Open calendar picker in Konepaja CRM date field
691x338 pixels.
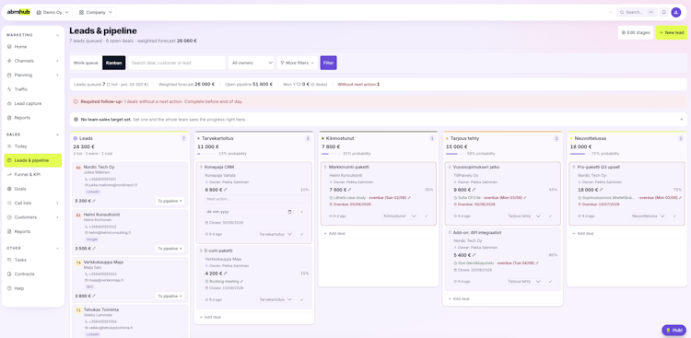[289, 212]
